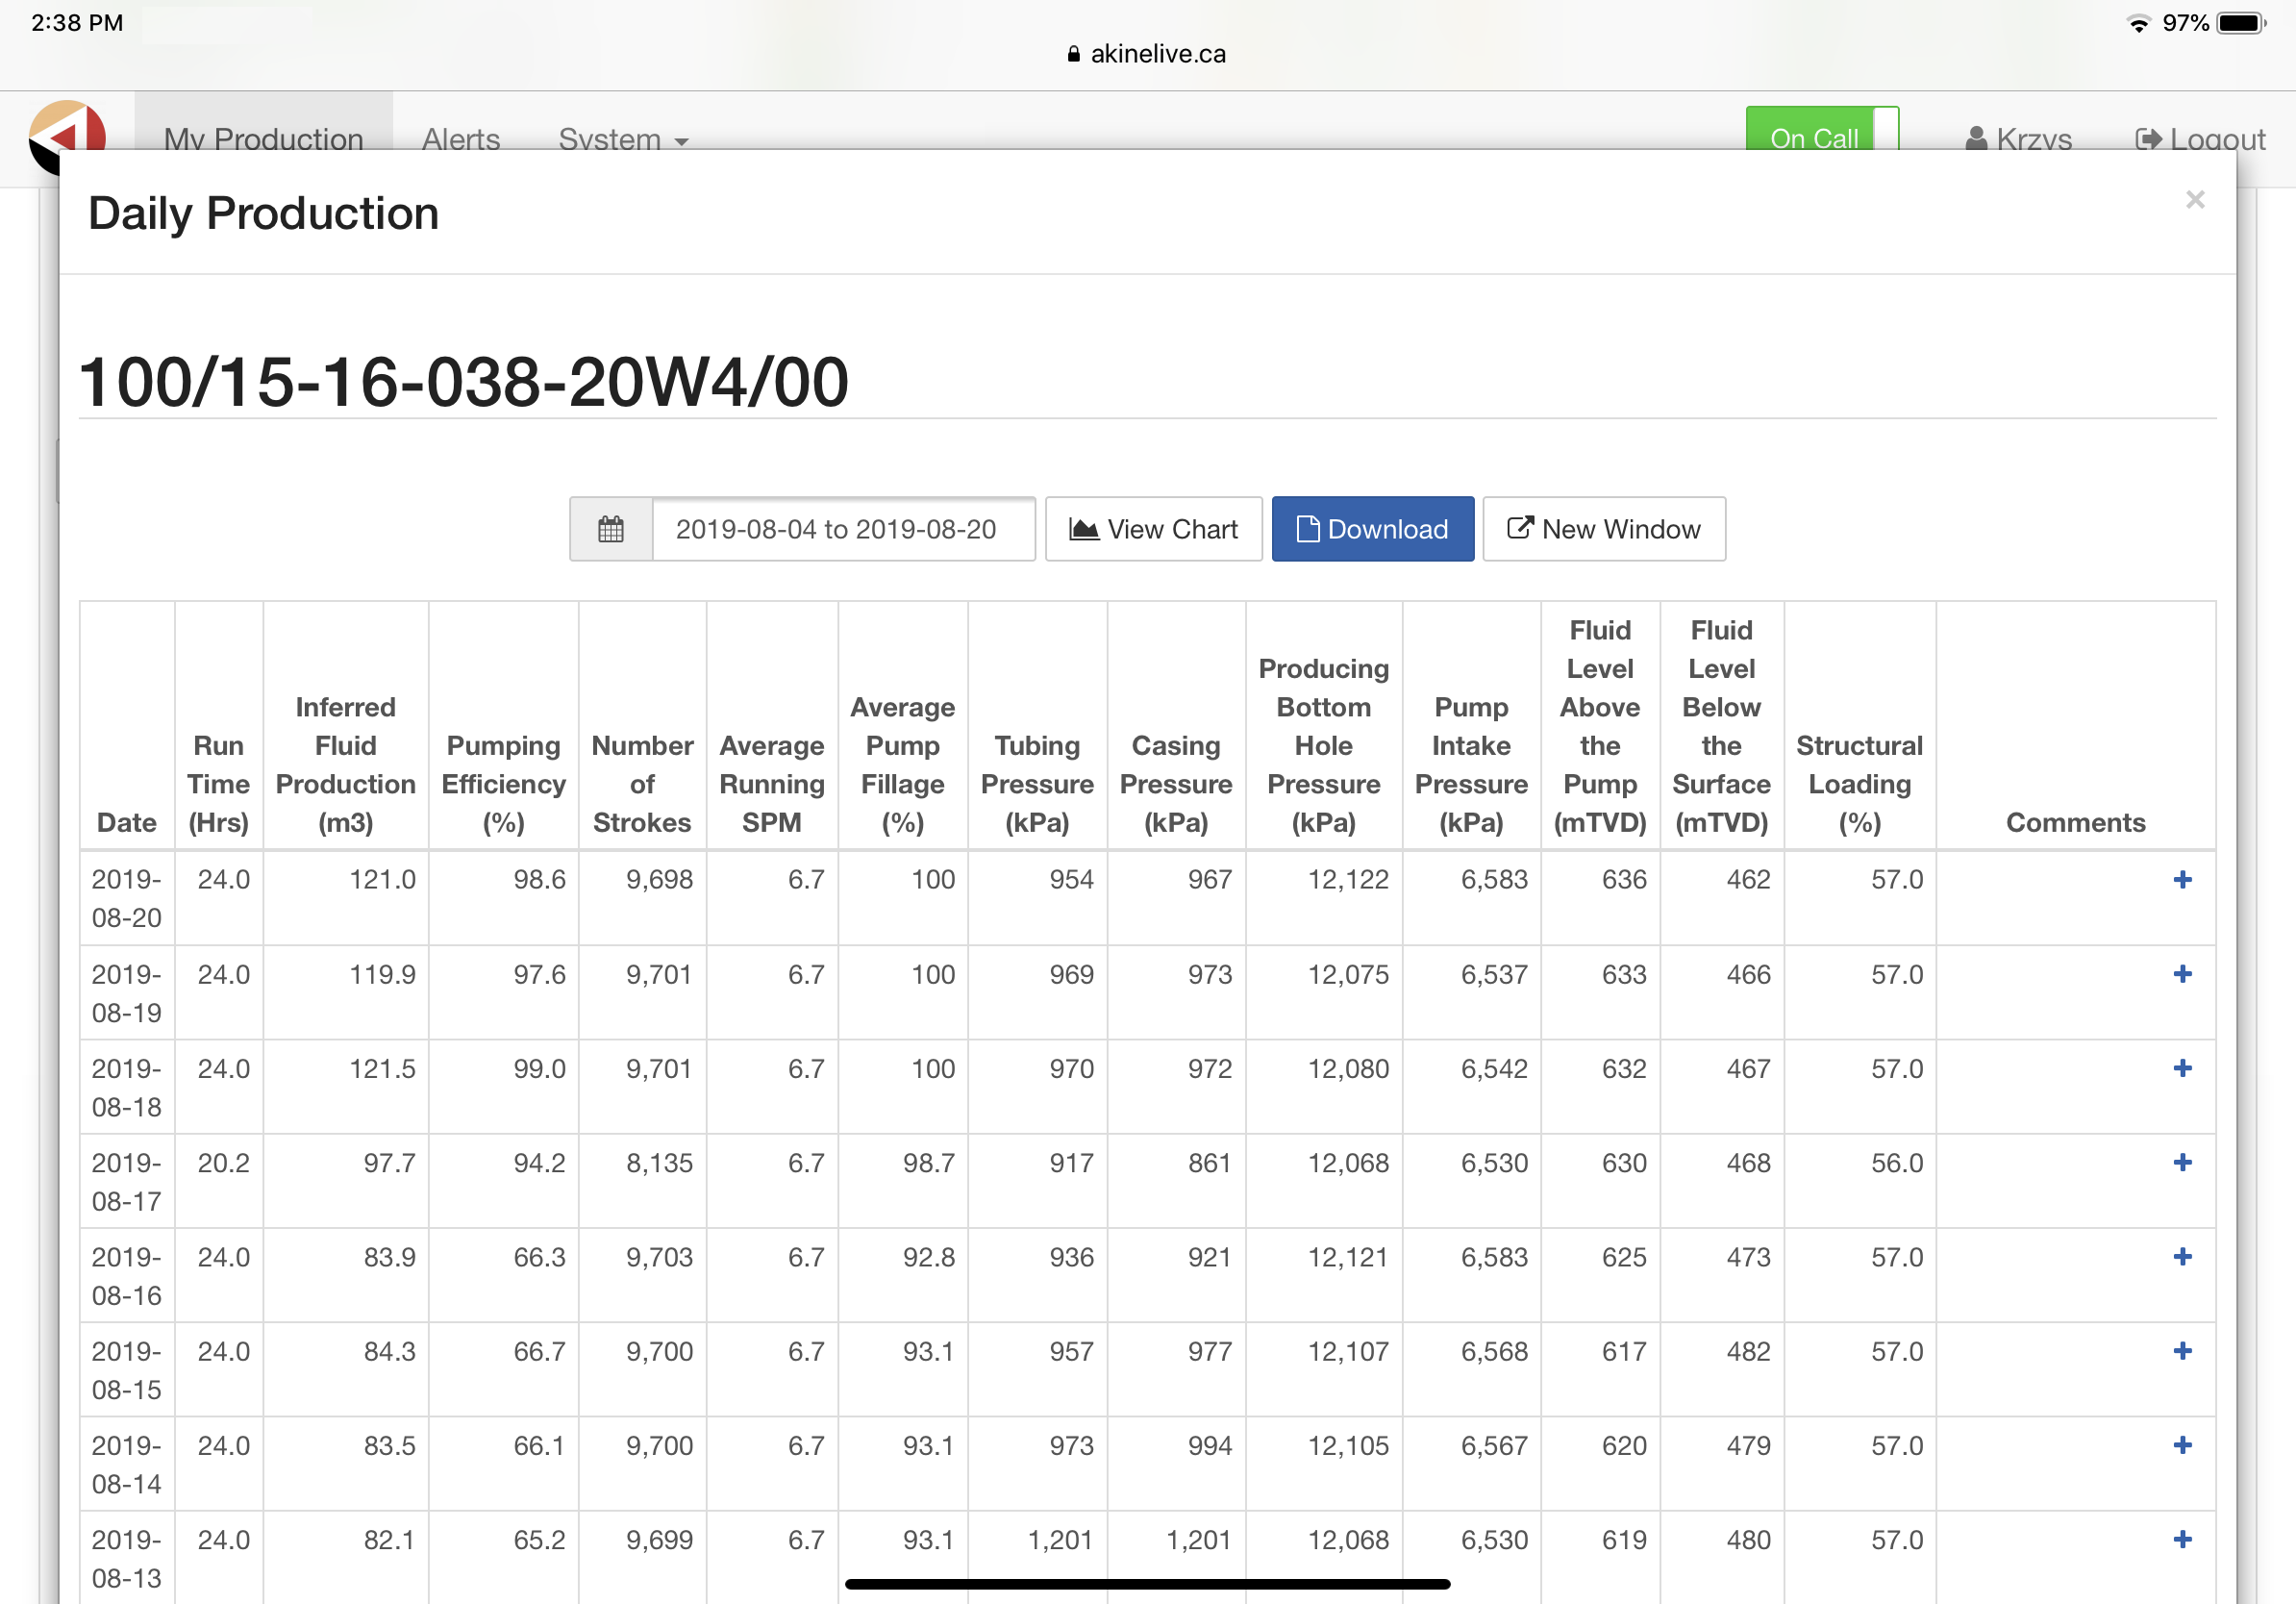Image resolution: width=2296 pixels, height=1604 pixels.
Task: Click plus icon in 2019-08-16 row
Action: click(2182, 1257)
